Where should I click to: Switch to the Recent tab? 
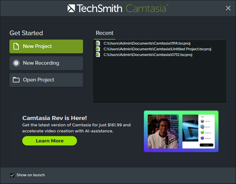click(105, 33)
